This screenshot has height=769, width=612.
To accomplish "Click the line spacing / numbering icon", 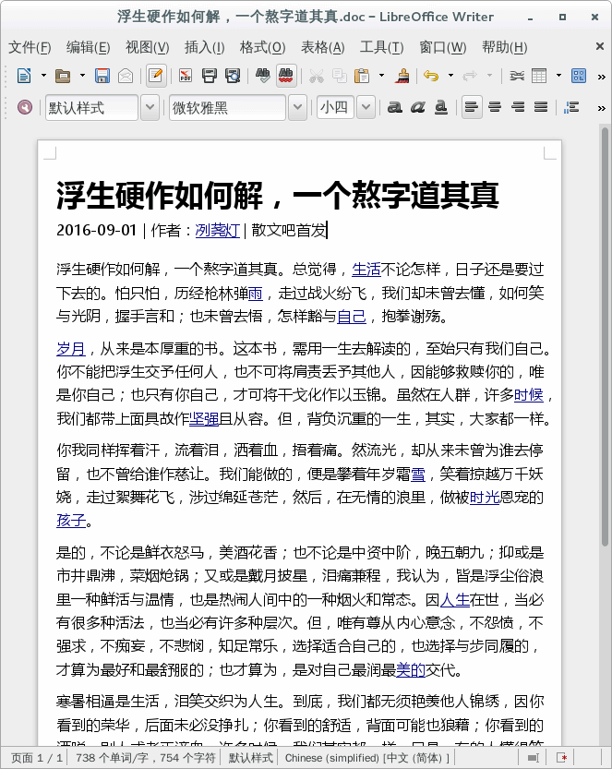I will 571,107.
